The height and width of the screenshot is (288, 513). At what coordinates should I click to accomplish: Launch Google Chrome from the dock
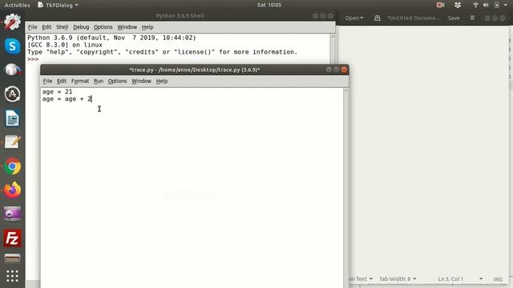click(13, 166)
